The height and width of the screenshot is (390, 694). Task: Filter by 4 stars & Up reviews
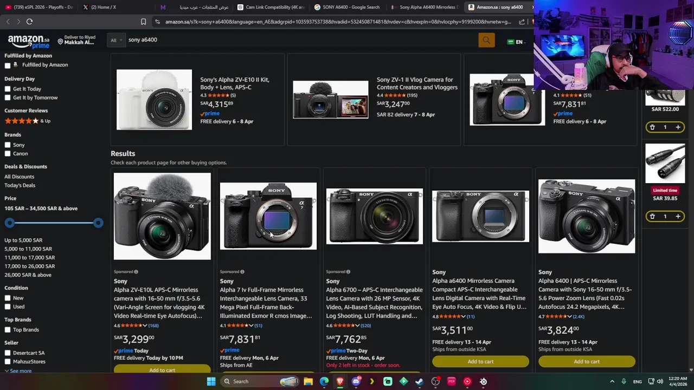coord(27,121)
